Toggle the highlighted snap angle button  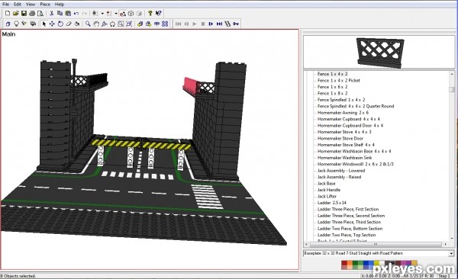pos(123,14)
